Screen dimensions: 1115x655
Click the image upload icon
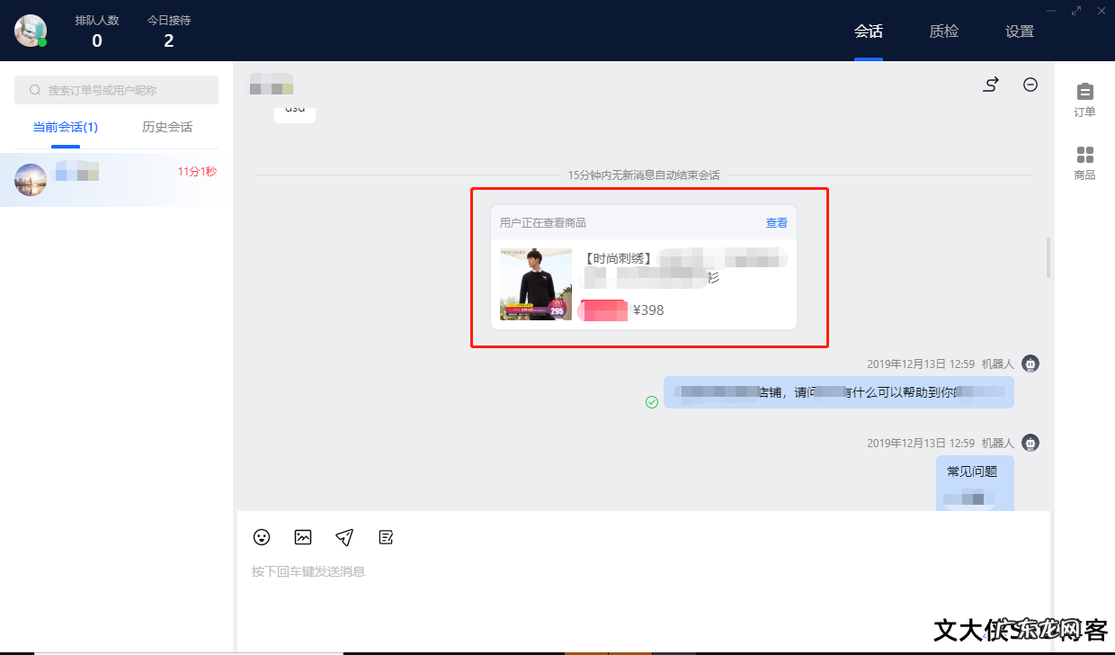click(302, 537)
